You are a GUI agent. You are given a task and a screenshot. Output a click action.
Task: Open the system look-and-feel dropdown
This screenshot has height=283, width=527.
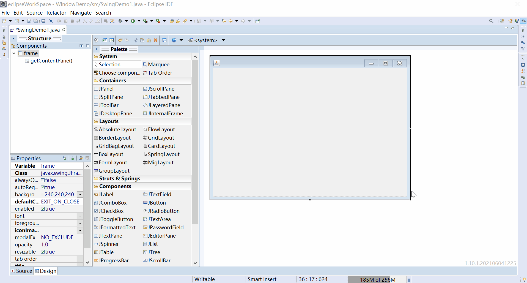click(x=223, y=40)
